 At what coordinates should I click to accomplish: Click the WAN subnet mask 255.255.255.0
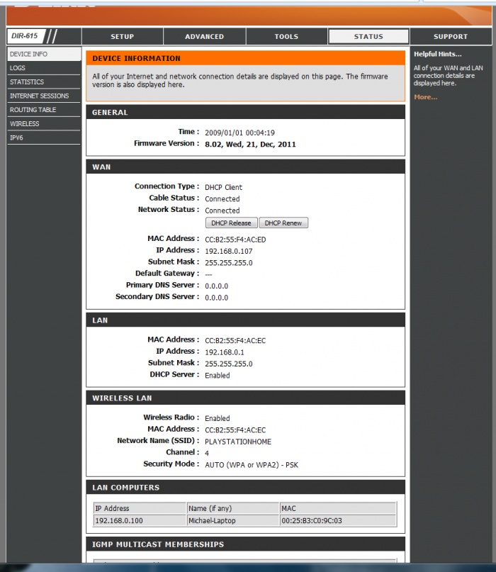[x=229, y=263]
